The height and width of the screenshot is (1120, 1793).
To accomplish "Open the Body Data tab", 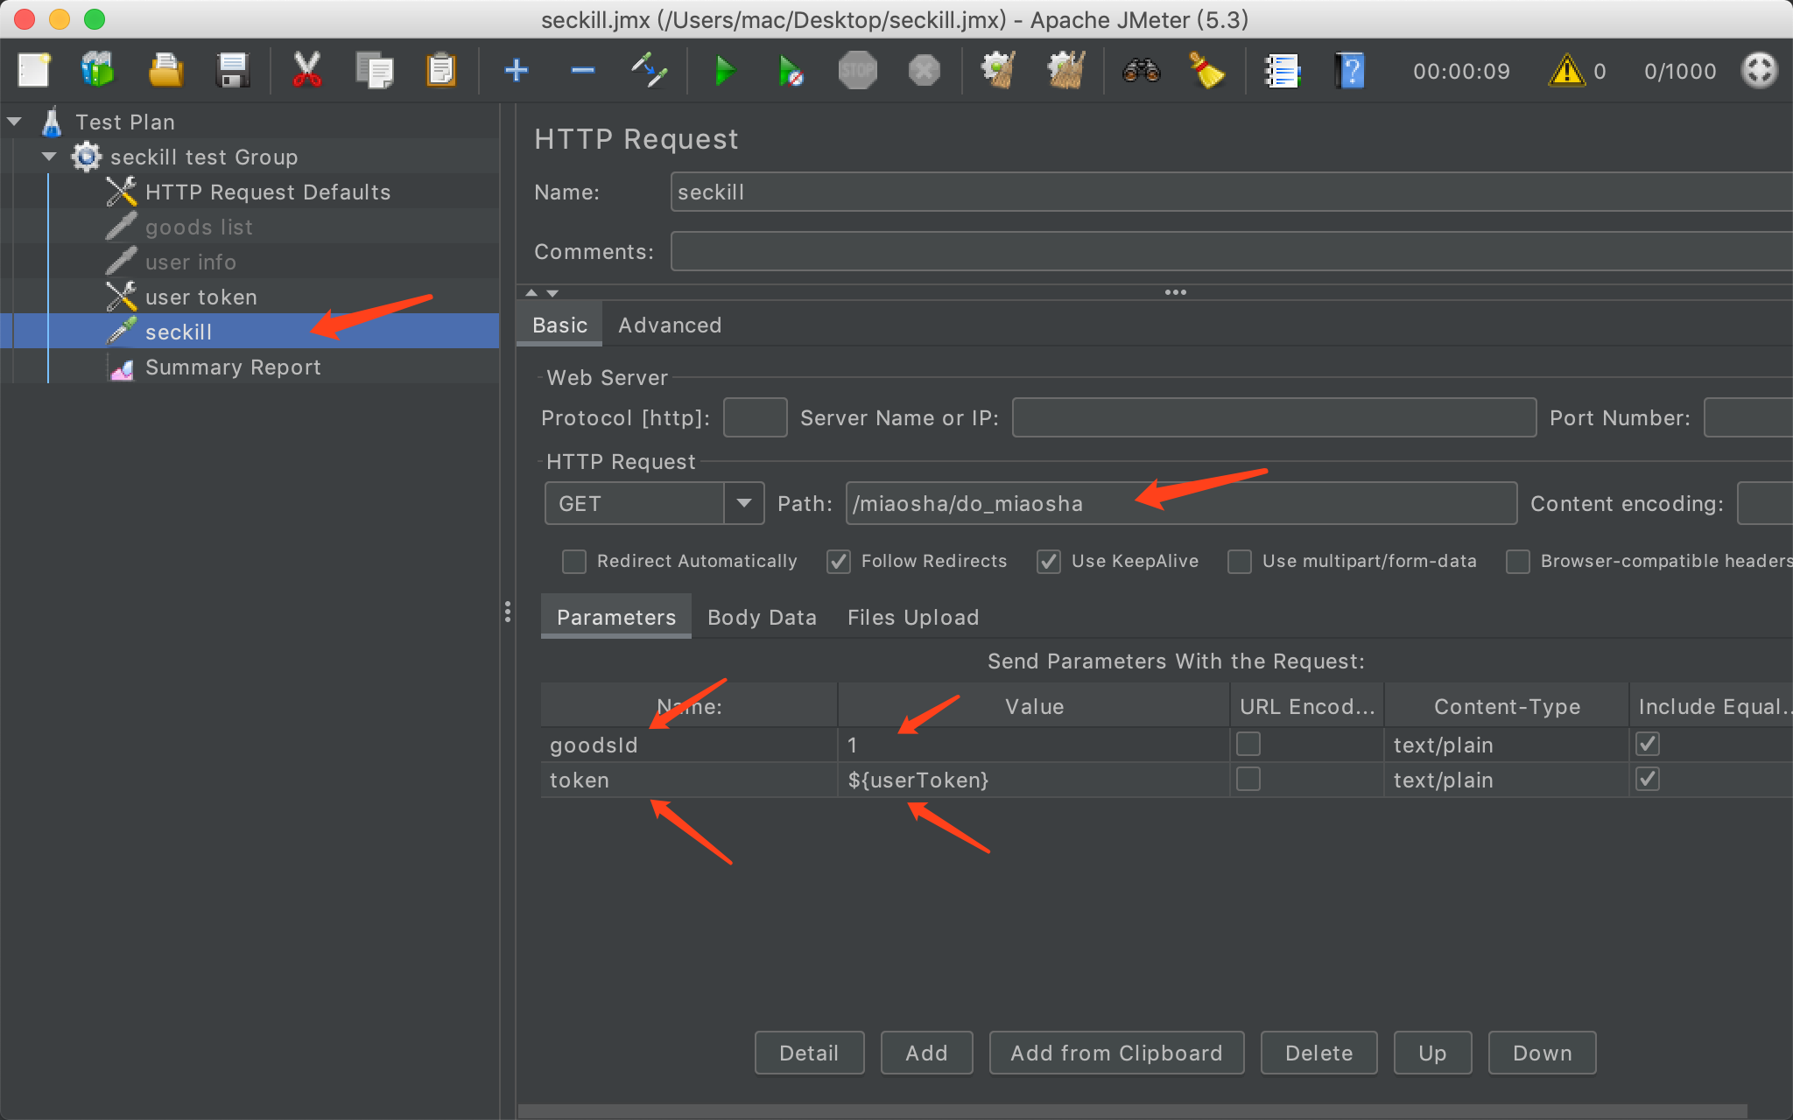I will pos(762,618).
